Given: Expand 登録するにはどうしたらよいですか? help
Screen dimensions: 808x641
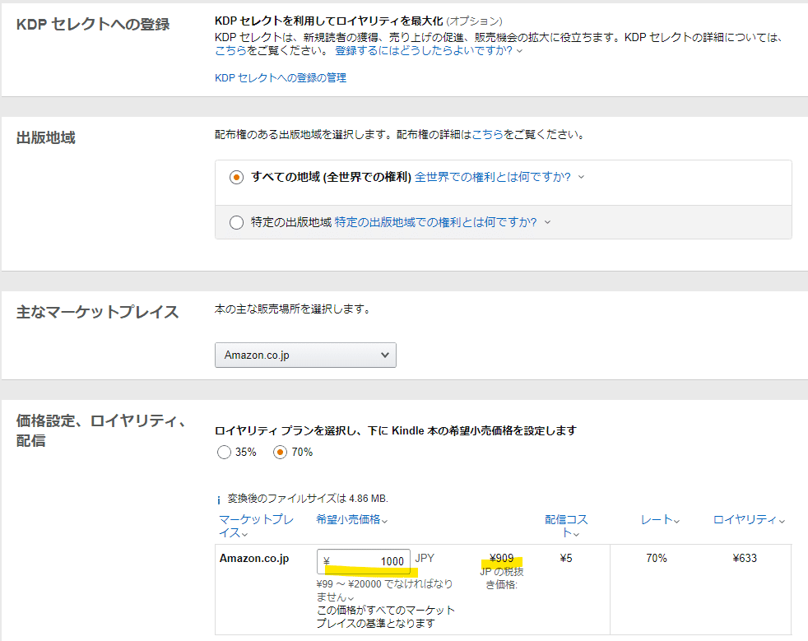Looking at the screenshot, I should point(428,50).
